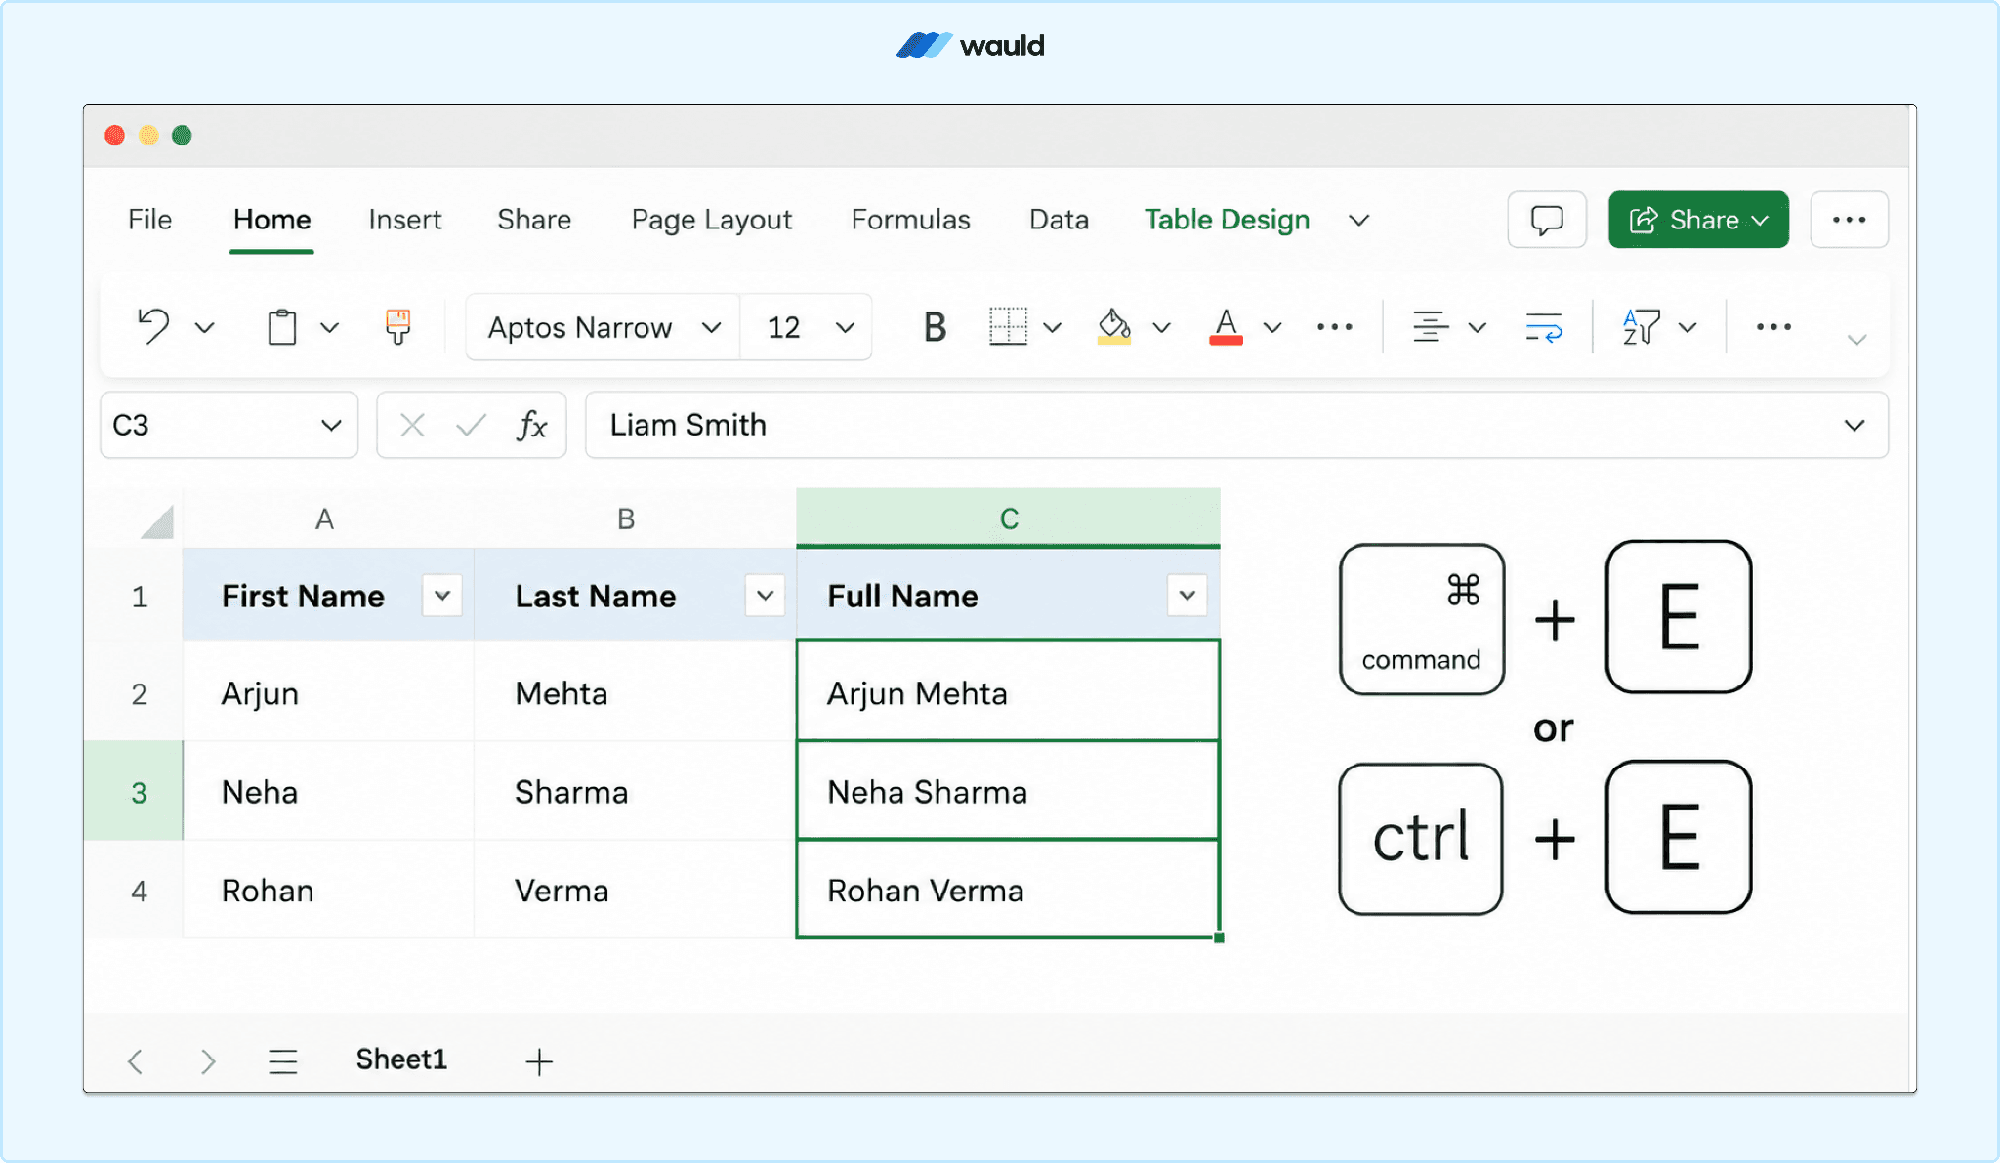This screenshot has width=2000, height=1163.
Task: Expand the formula bar chevron
Action: (x=1854, y=426)
